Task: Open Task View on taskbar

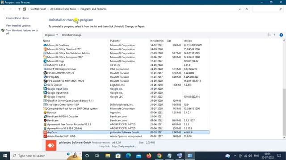Action: pos(97,156)
